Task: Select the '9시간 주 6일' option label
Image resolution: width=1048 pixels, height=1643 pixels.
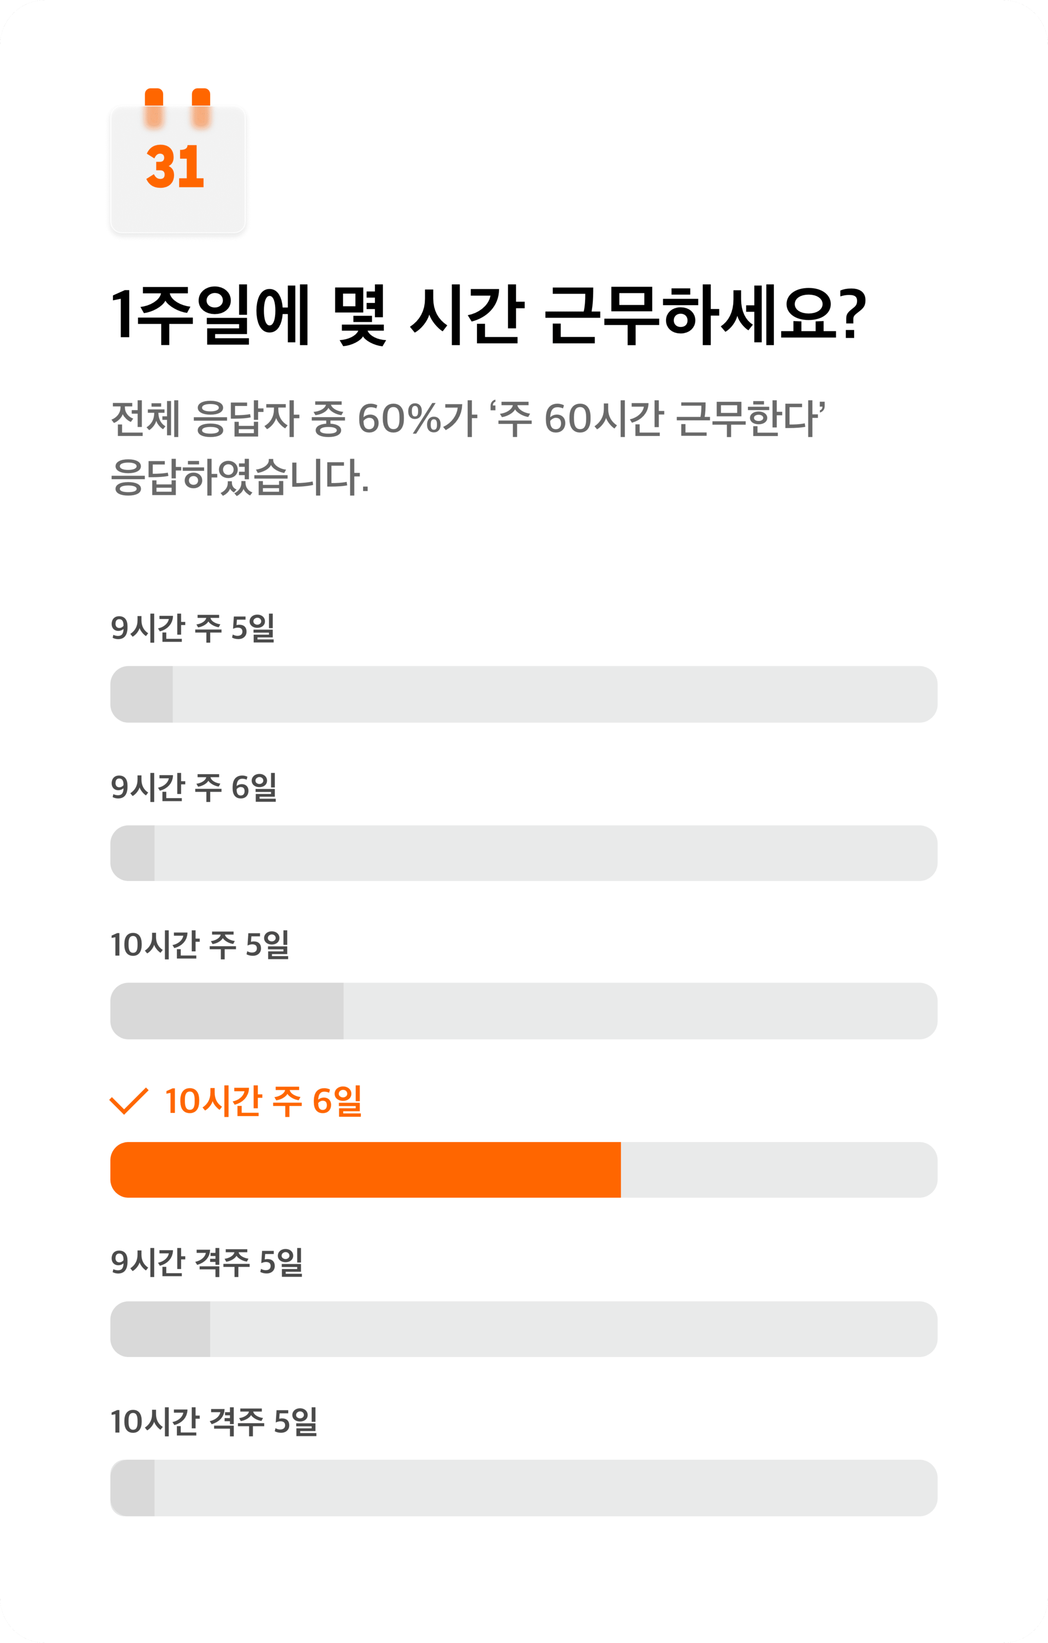Action: [x=194, y=786]
